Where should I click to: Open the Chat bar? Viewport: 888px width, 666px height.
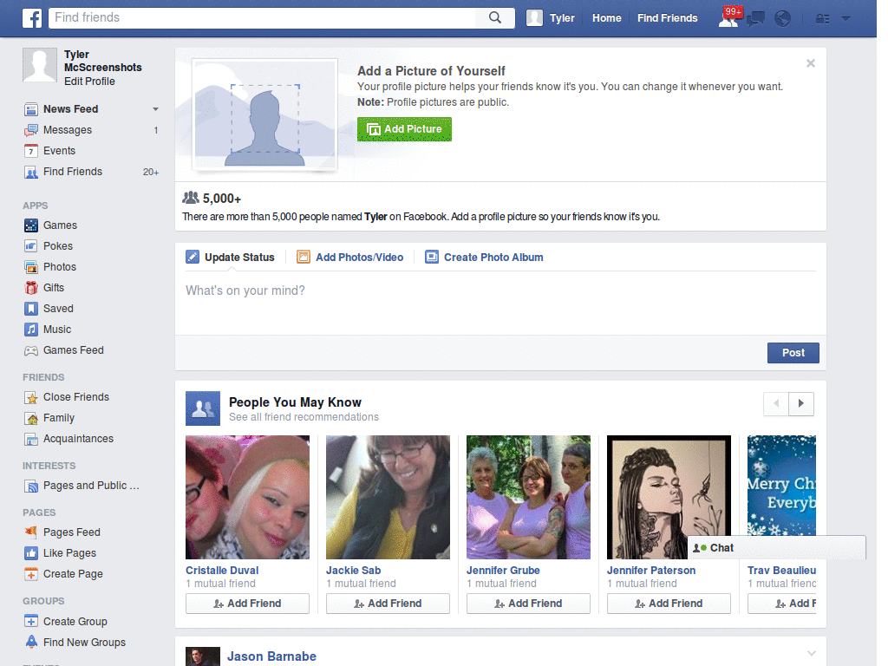776,548
